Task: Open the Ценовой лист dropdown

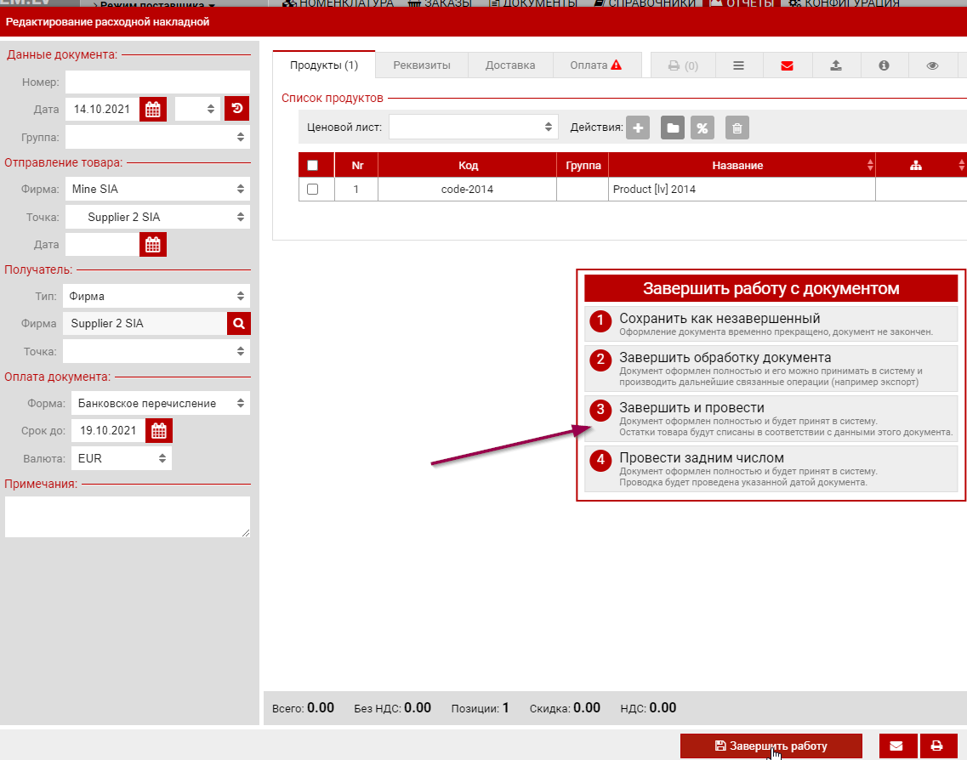Action: tap(473, 128)
